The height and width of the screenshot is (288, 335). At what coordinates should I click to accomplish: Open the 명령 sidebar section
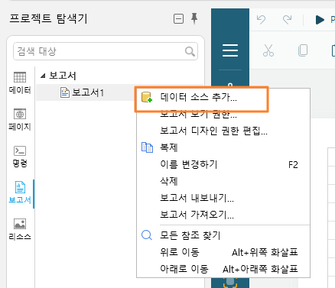point(20,157)
